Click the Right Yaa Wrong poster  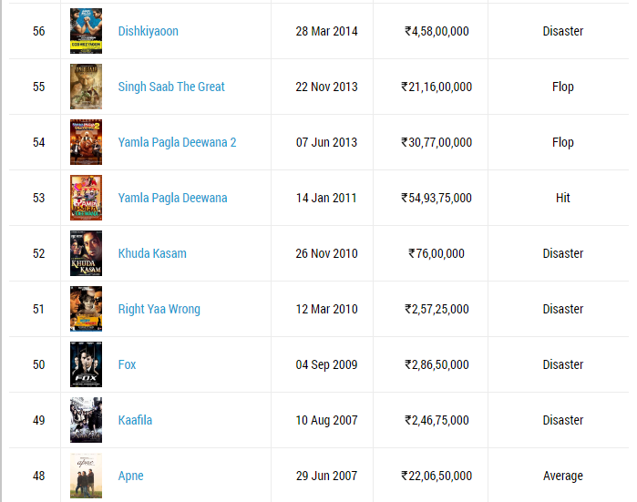pyautogui.click(x=87, y=309)
